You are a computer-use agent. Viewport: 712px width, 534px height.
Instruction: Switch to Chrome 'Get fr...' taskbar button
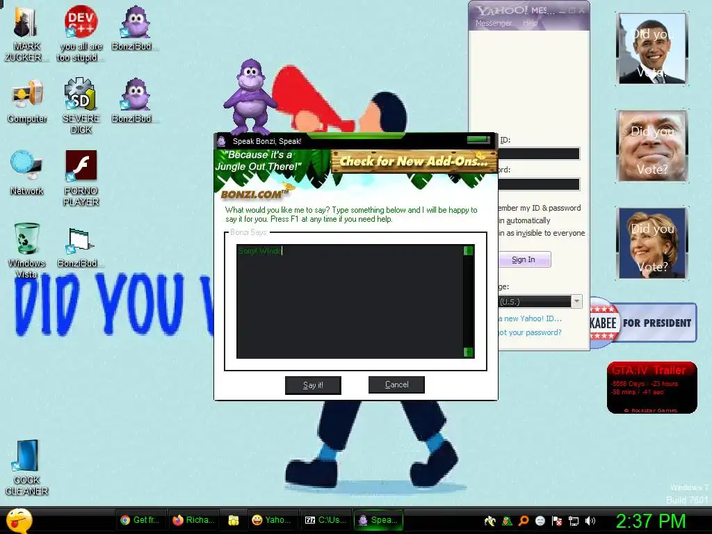tap(140, 520)
